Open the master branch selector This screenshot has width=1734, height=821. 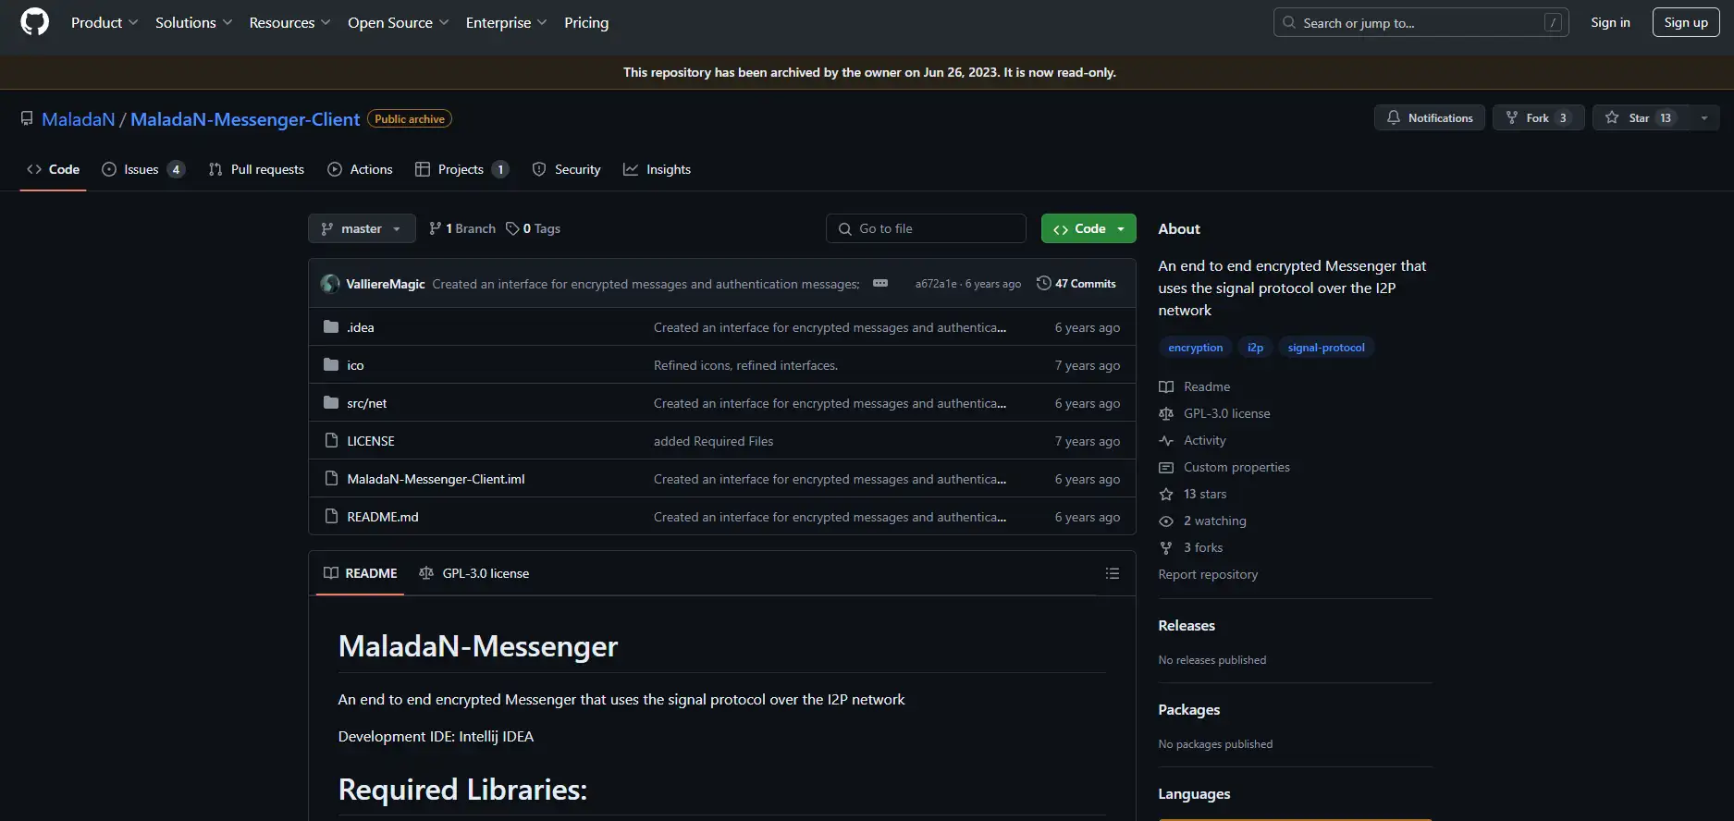[x=362, y=228]
